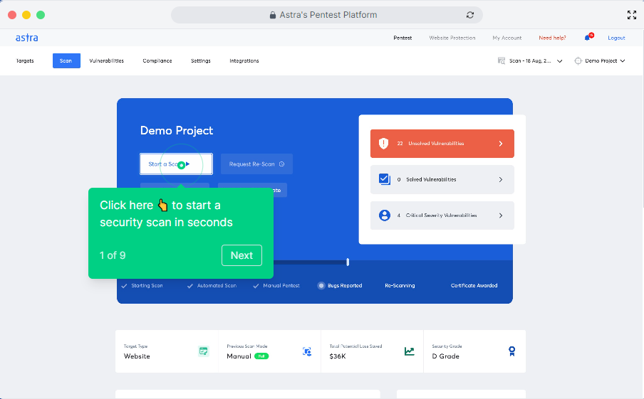The width and height of the screenshot is (644, 399).
Task: Click the Previous Scan Mode icon
Action: pyautogui.click(x=307, y=351)
